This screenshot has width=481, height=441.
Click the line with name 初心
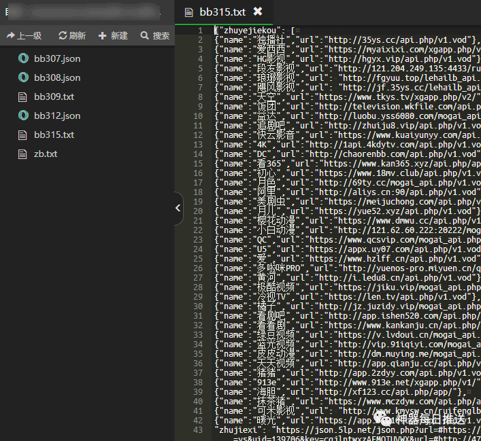pyautogui.click(x=347, y=173)
